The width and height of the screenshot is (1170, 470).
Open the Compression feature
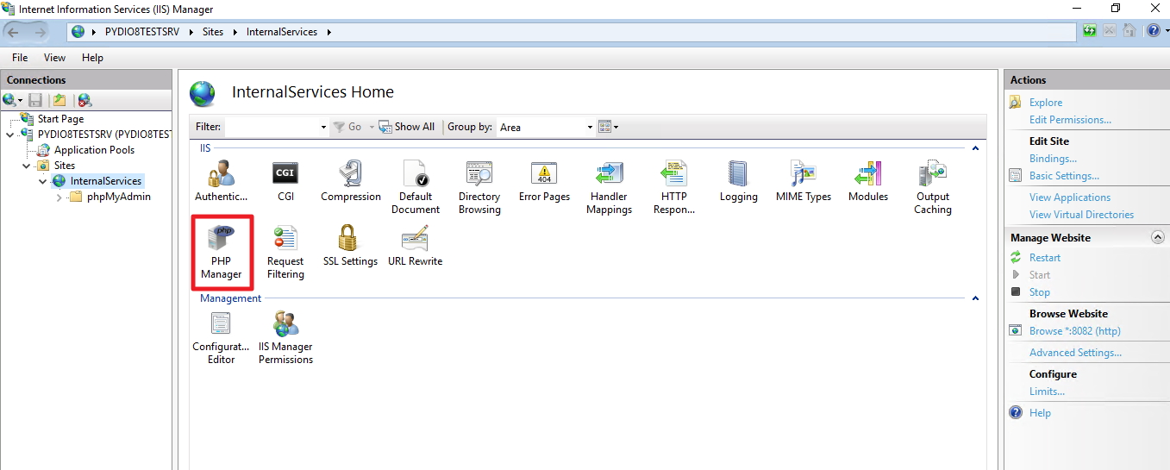click(350, 182)
